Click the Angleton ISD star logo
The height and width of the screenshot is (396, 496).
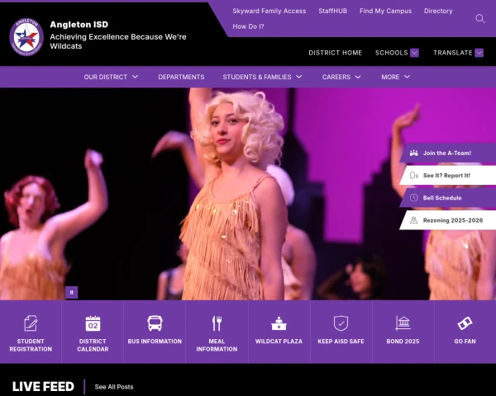(26, 37)
